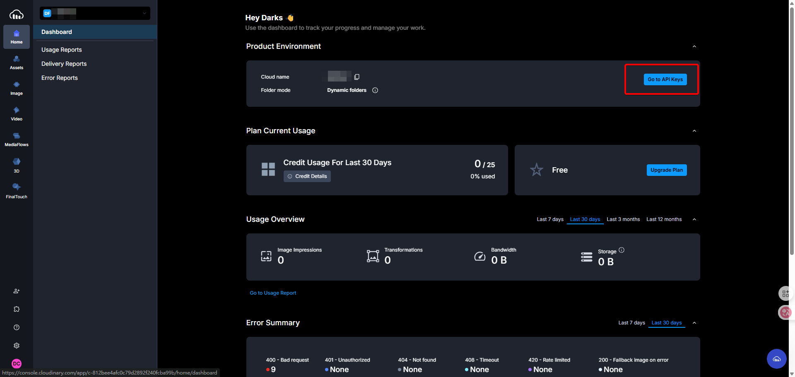795x377 pixels.
Task: Click the Go to API Keys button
Action: (x=665, y=79)
